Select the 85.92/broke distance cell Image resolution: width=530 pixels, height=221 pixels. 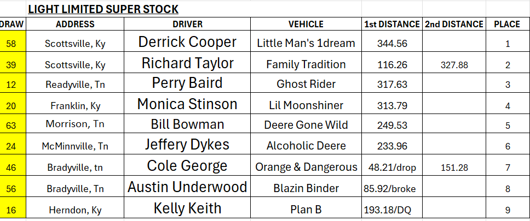[392, 186]
